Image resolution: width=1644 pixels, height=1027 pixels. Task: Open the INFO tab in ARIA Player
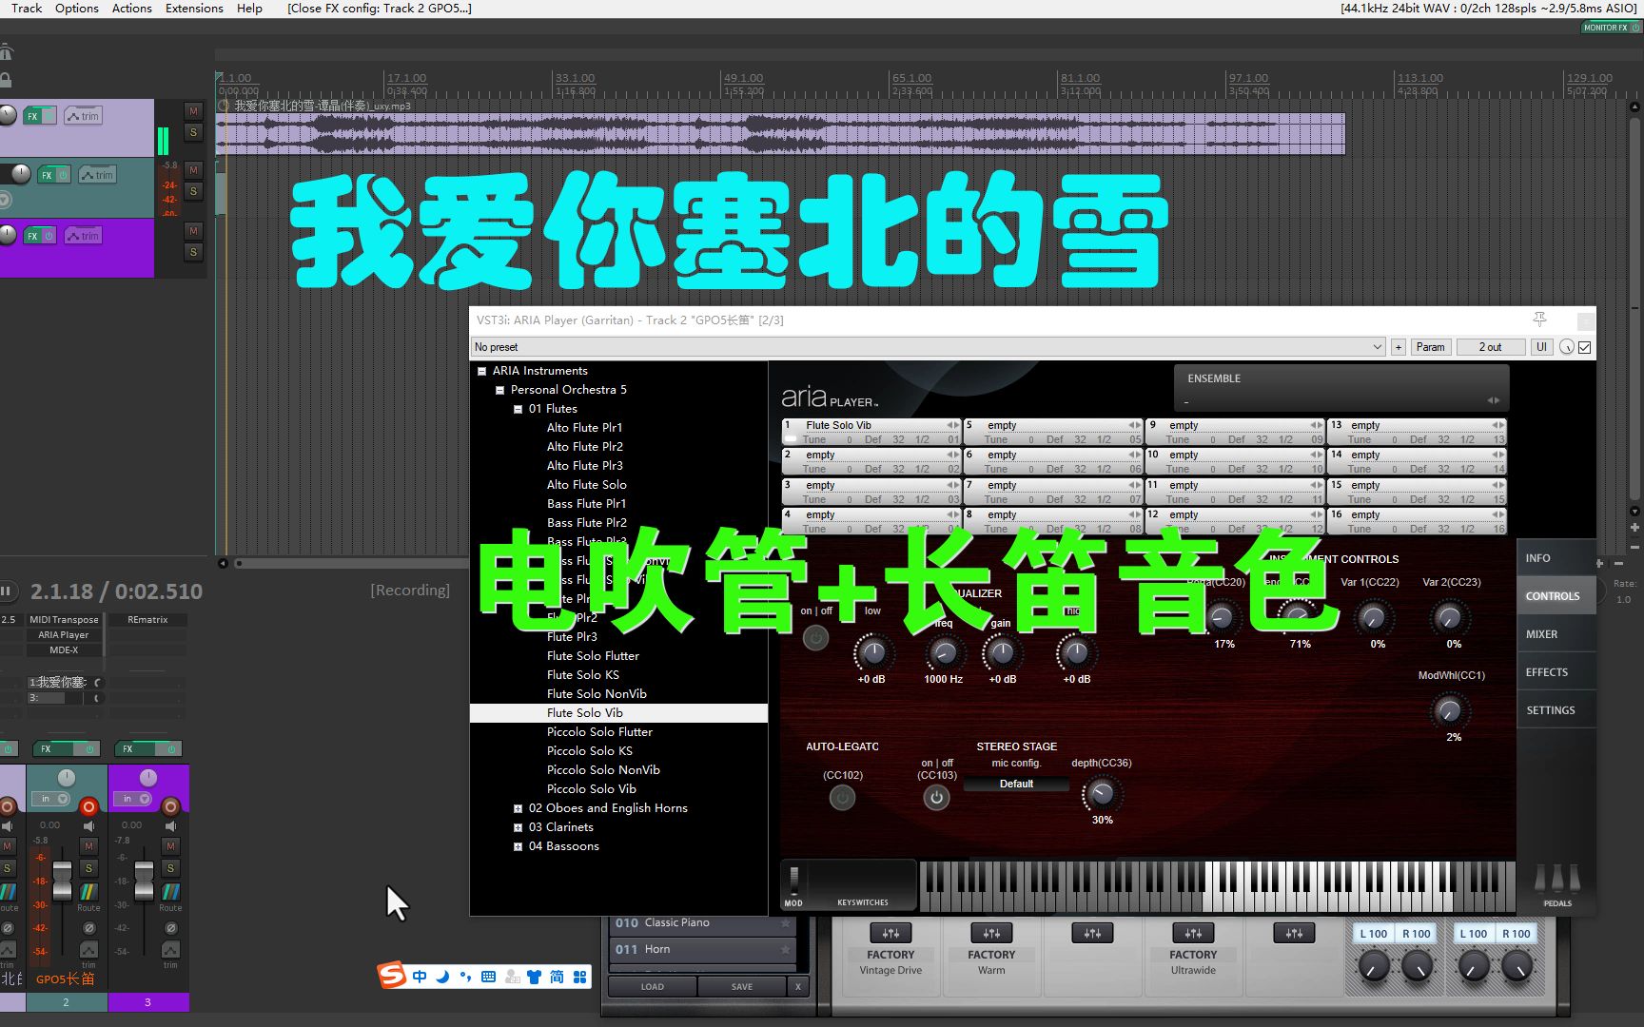click(1556, 558)
